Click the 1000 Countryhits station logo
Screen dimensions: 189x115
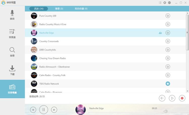(x=34, y=50)
